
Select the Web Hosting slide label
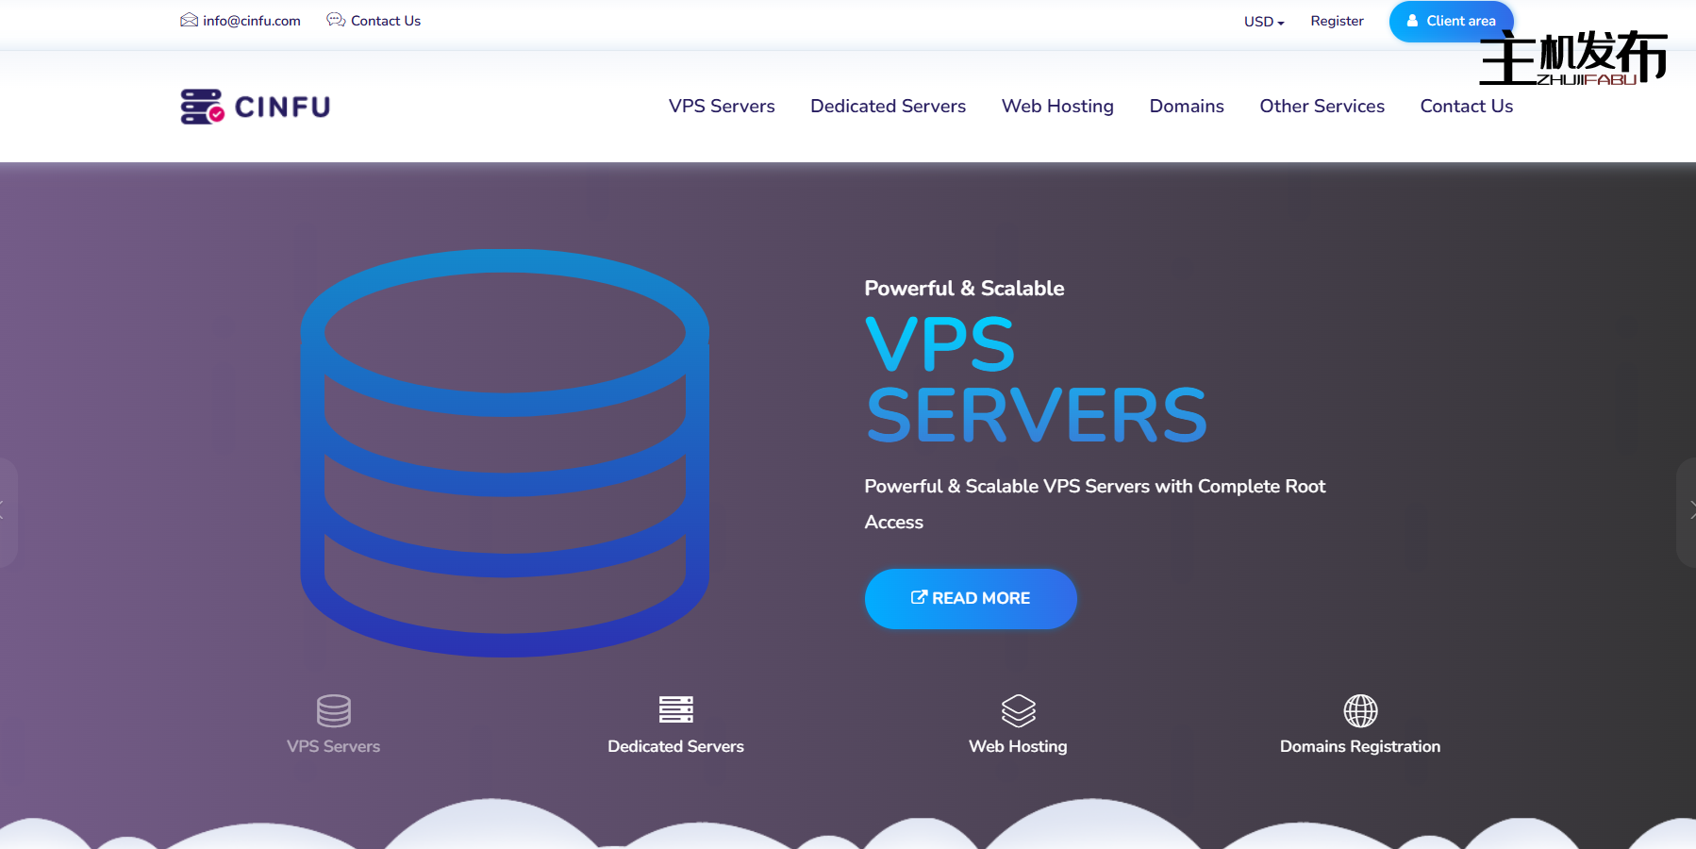1019,746
